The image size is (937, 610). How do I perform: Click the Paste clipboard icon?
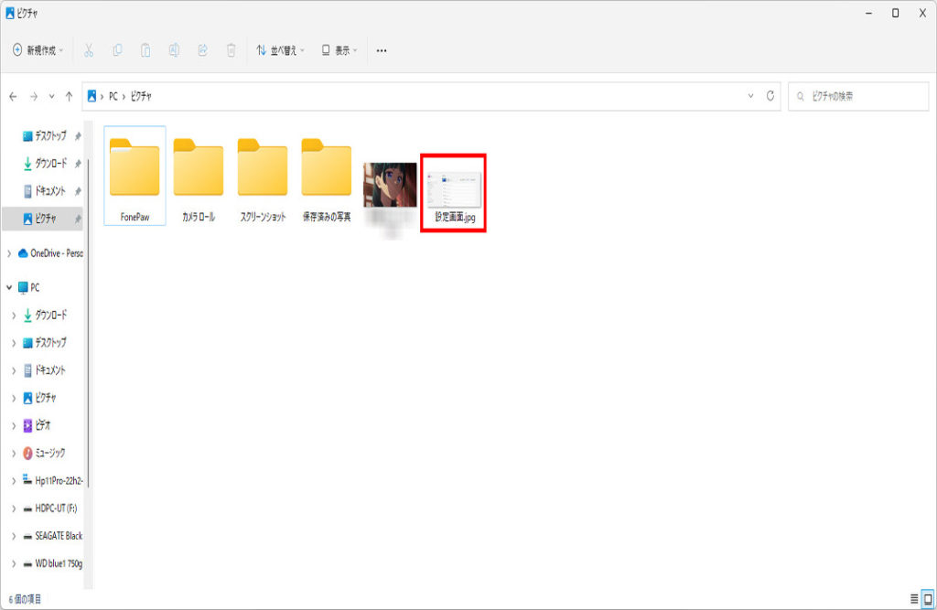click(x=145, y=50)
